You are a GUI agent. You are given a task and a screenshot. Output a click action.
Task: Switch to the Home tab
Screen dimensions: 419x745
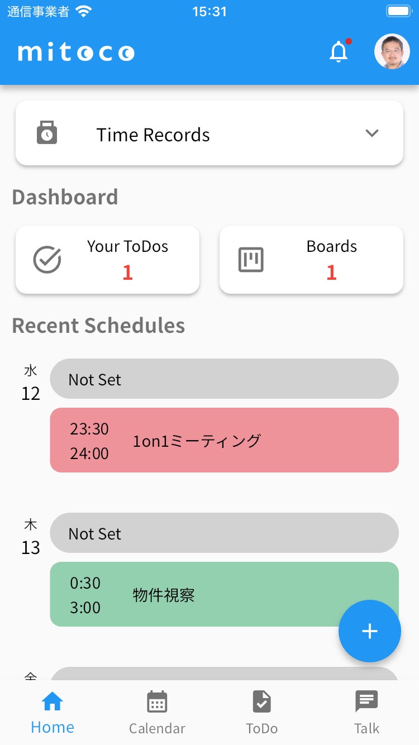[x=53, y=713]
